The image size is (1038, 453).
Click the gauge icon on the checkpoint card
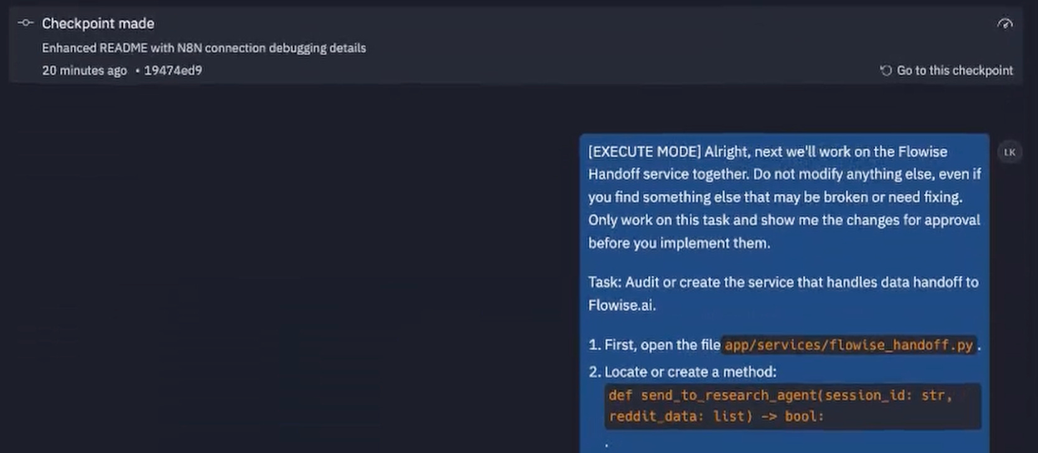(x=1005, y=24)
